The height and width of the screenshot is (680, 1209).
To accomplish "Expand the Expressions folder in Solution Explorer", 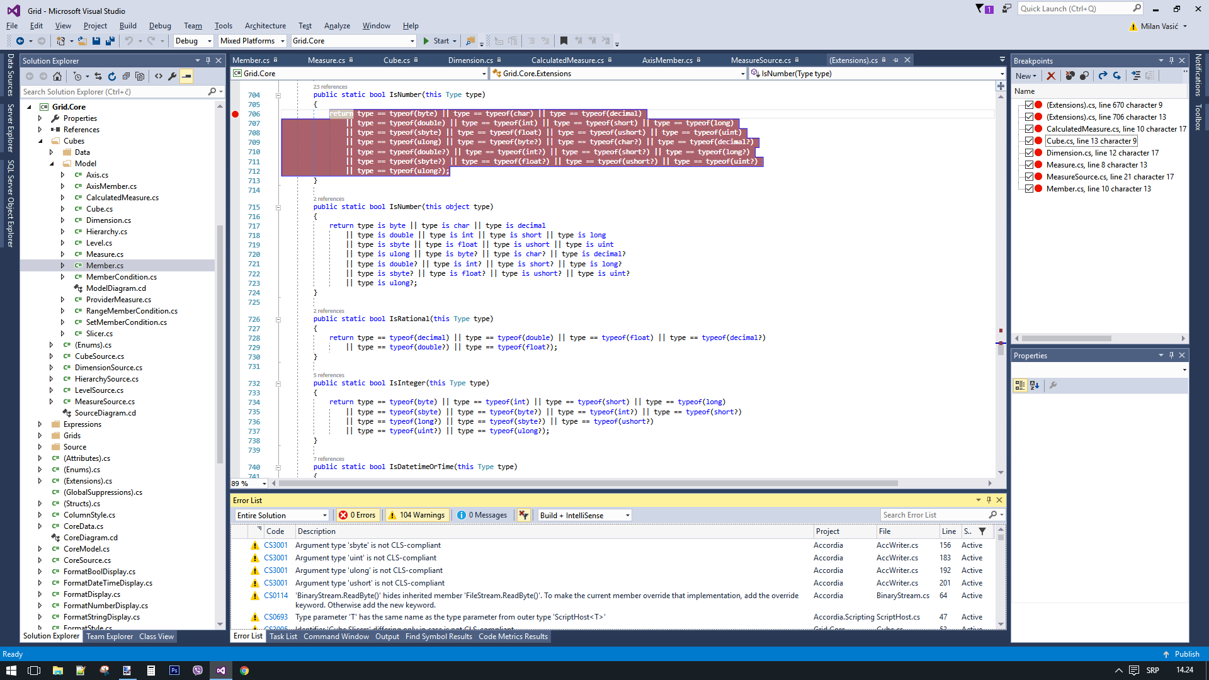I will pyautogui.click(x=40, y=424).
